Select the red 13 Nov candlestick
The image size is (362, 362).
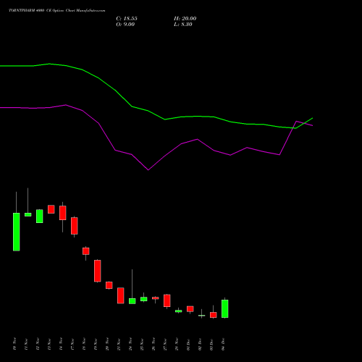point(51,209)
